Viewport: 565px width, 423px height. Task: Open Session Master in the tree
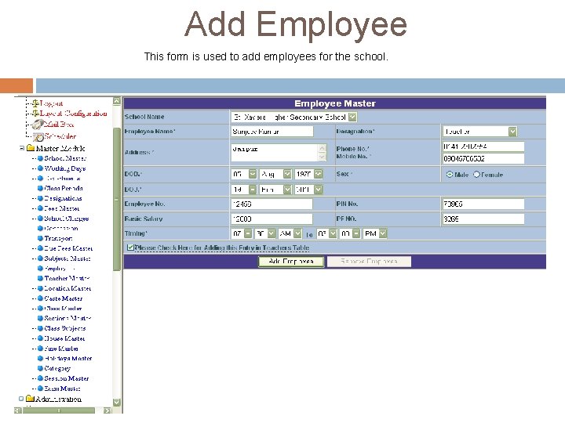pos(66,378)
